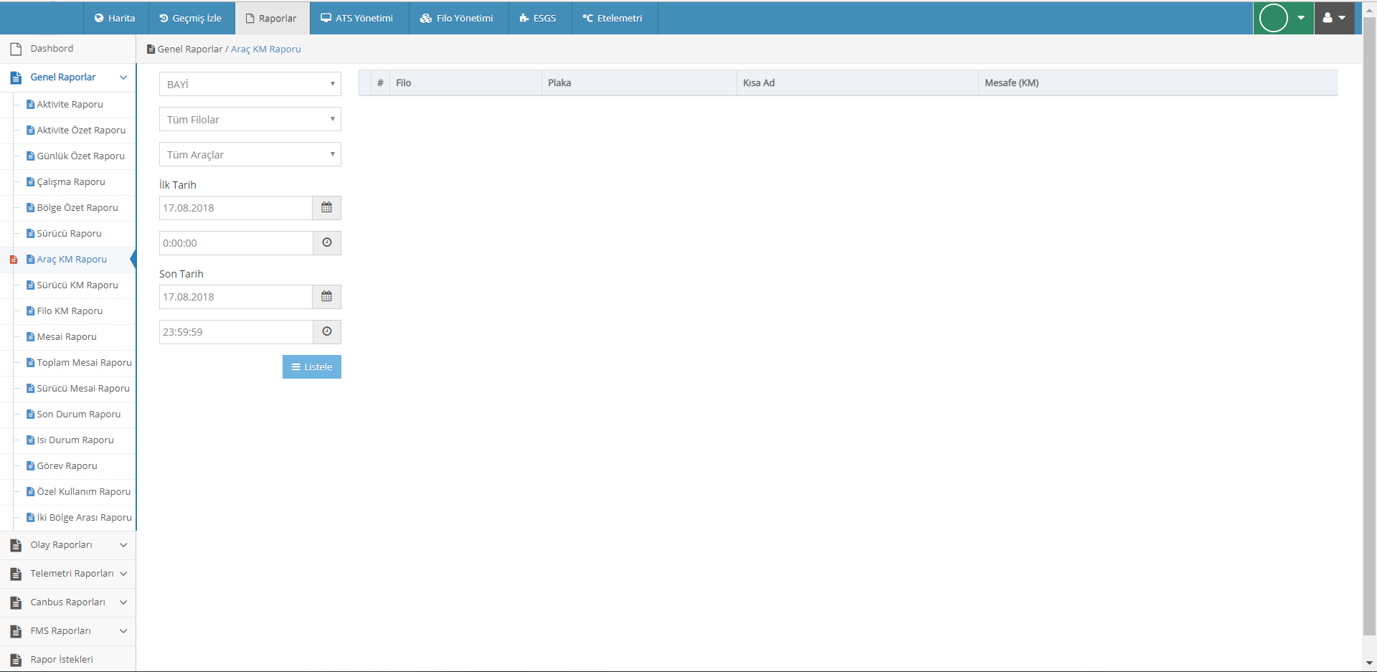Open Sürücü KM Raporu

coord(77,285)
